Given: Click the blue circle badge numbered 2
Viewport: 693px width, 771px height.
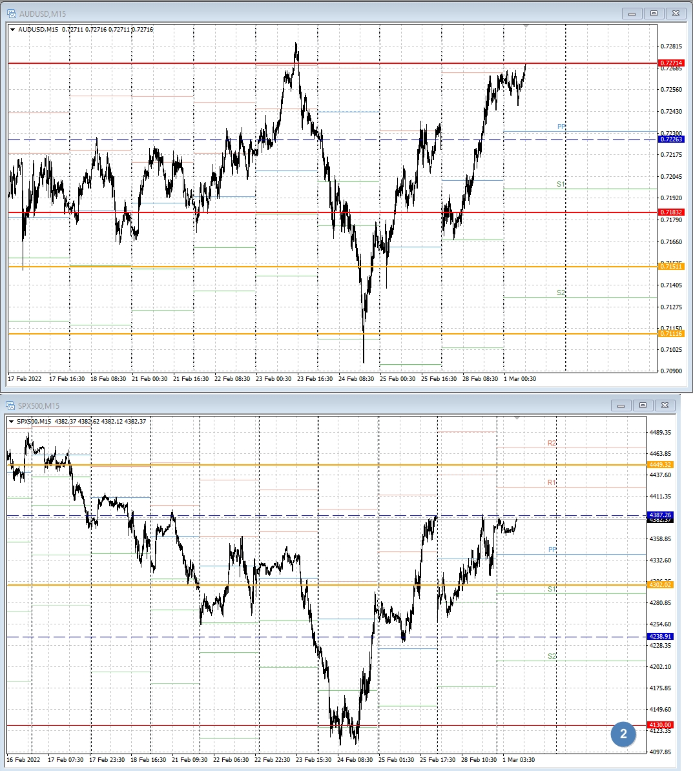Looking at the screenshot, I should click(623, 734).
